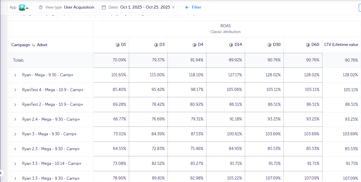Expand the RyanTest 4 - Mega - 10.9 row
The height and width of the screenshot is (182, 361).
tap(15, 90)
